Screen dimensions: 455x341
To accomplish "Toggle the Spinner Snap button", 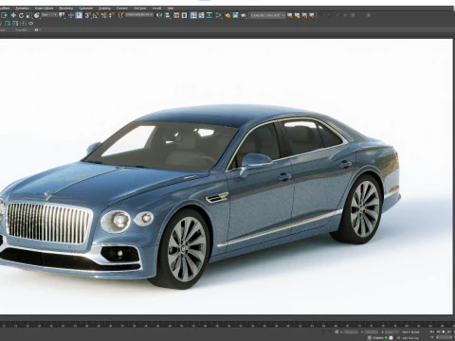I will point(112,15).
